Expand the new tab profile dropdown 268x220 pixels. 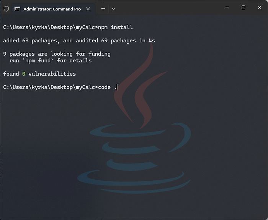pyautogui.click(x=113, y=9)
